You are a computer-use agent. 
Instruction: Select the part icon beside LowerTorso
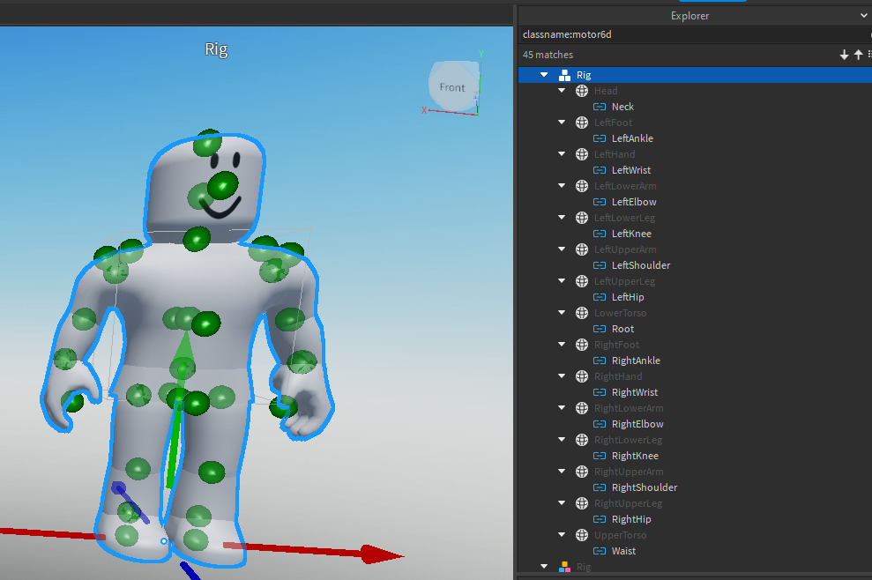(x=581, y=312)
